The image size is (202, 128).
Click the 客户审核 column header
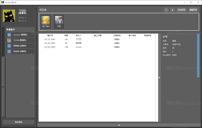pyautogui.click(x=132, y=36)
